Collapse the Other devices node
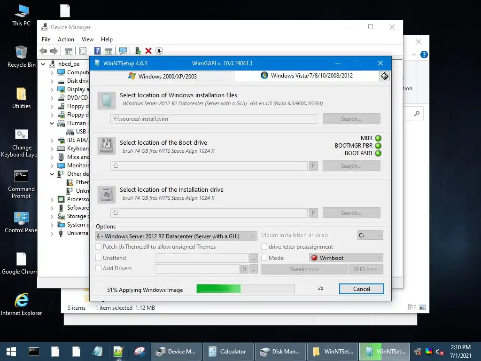The image size is (481, 361). click(x=52, y=174)
